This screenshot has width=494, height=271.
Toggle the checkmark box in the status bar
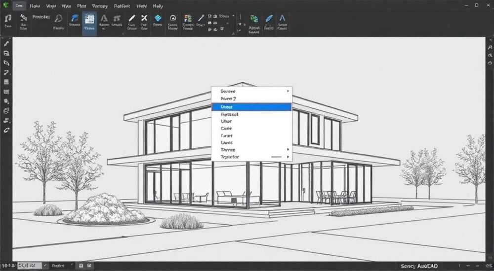[45, 266]
